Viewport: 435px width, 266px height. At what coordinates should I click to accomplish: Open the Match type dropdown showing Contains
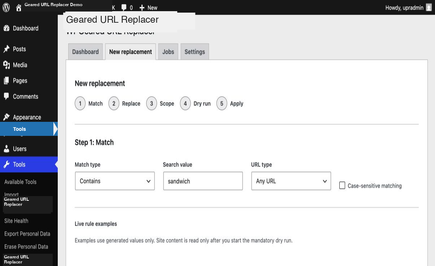pos(115,181)
